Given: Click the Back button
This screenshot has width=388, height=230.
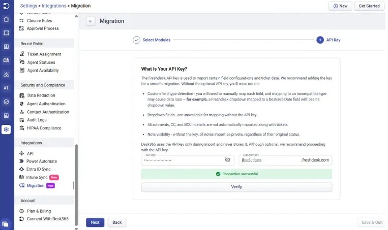Looking at the screenshot, I should click(x=117, y=222).
